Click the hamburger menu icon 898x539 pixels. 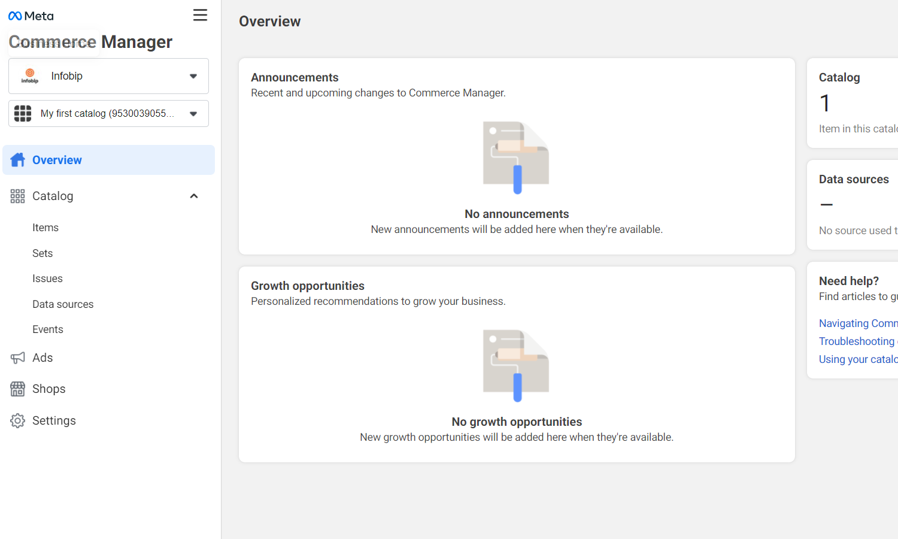click(x=200, y=15)
